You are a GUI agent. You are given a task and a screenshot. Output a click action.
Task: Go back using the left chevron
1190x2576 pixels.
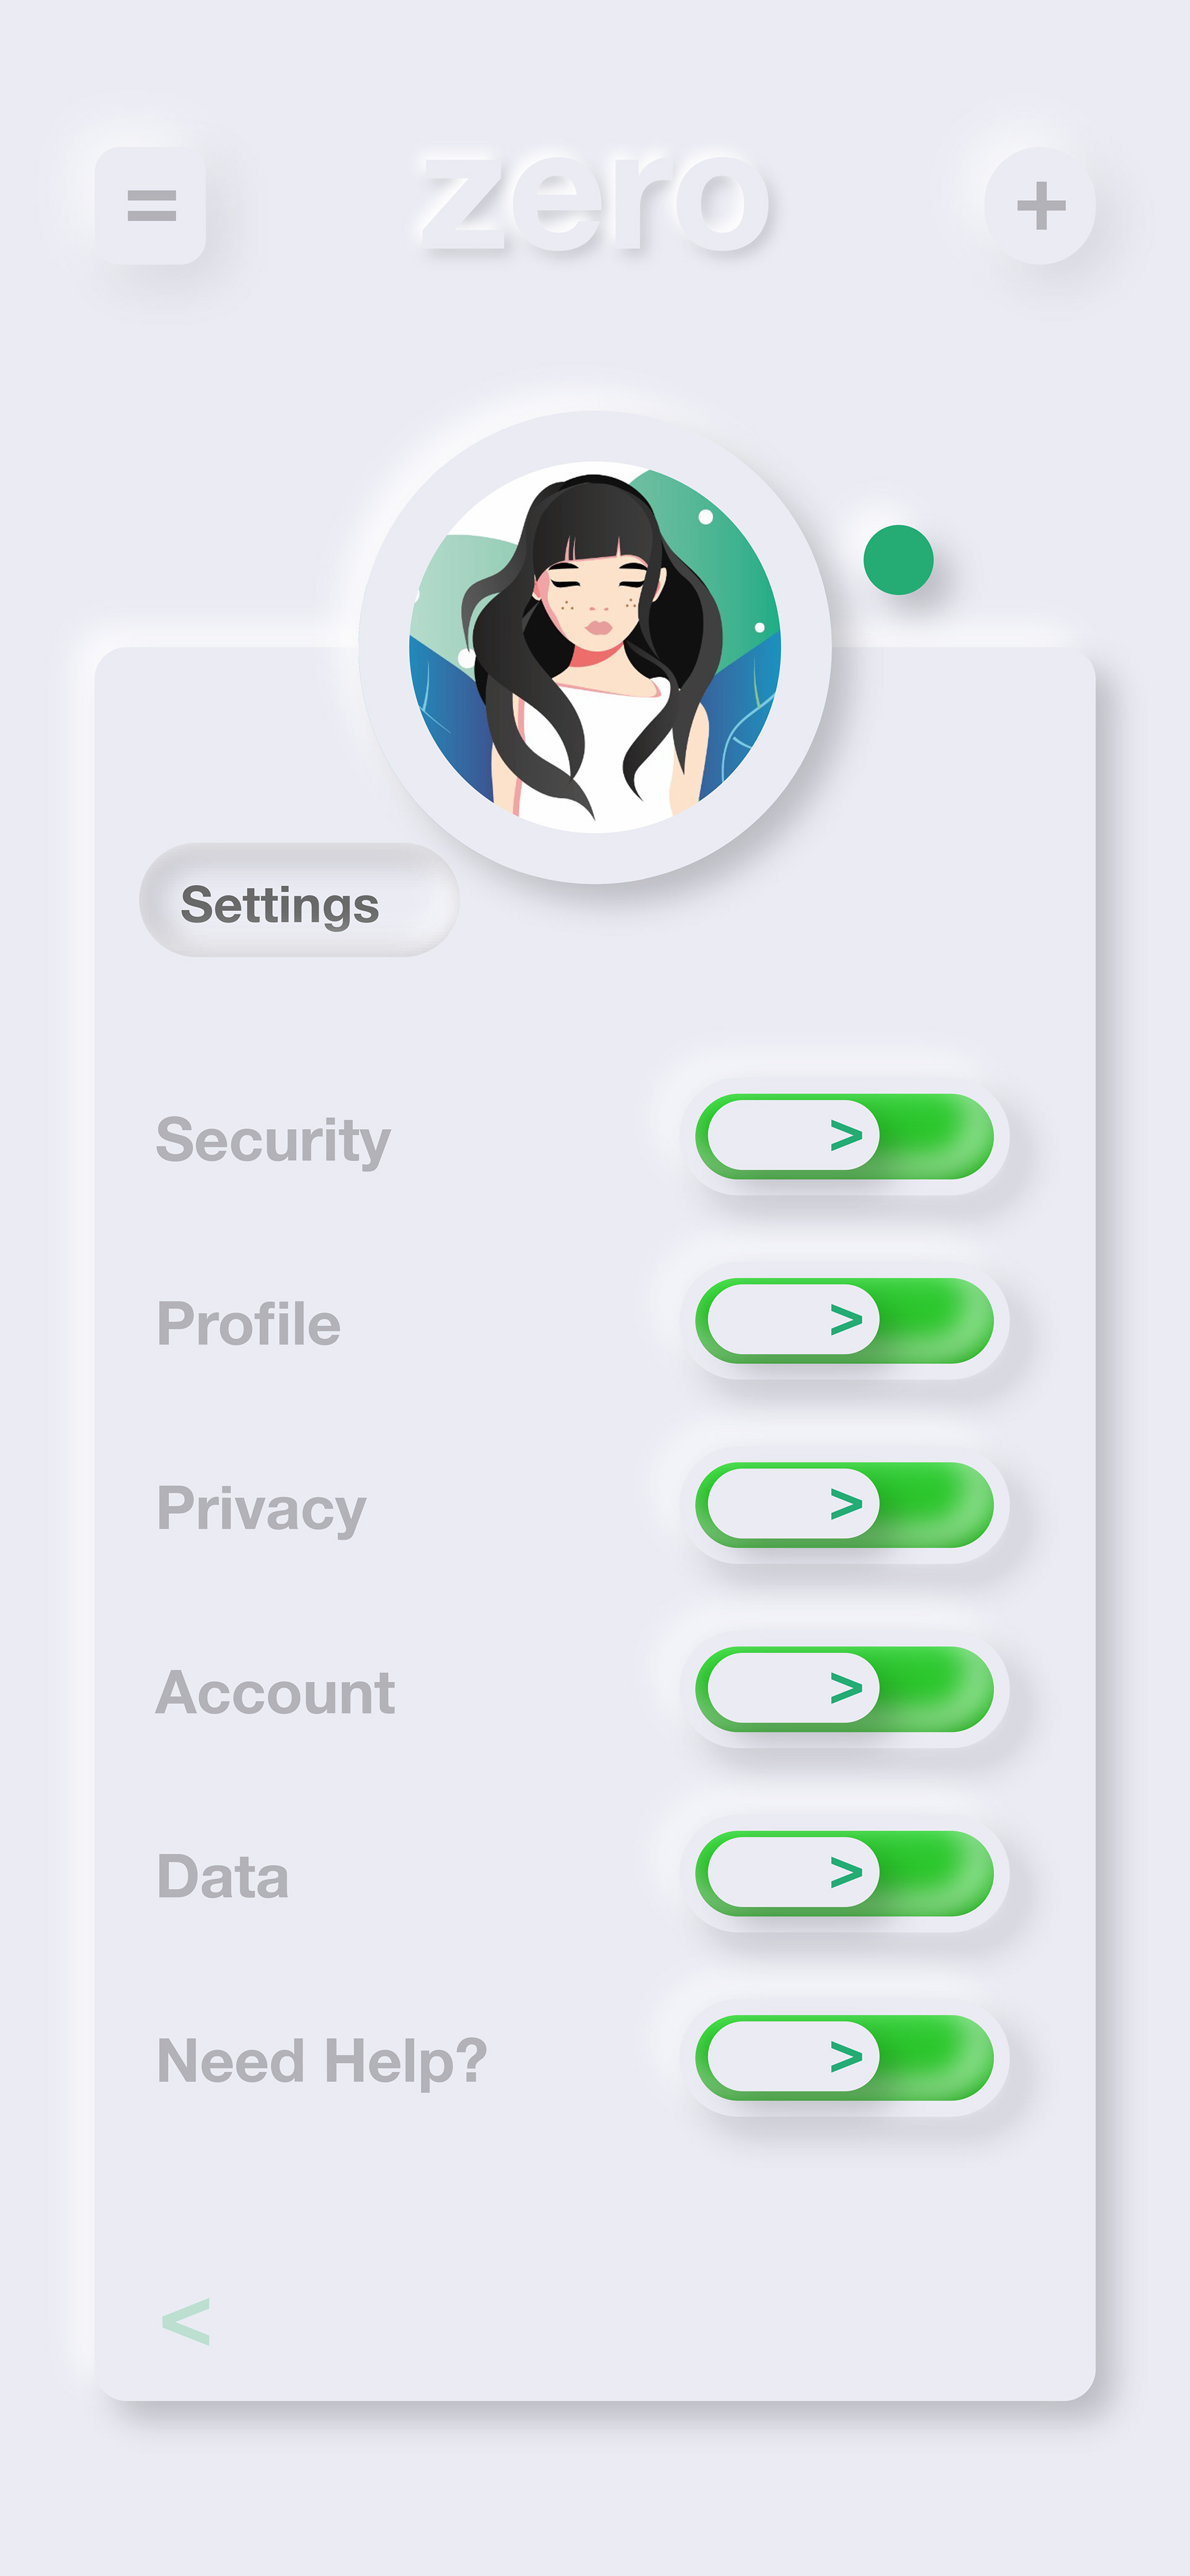point(186,2321)
